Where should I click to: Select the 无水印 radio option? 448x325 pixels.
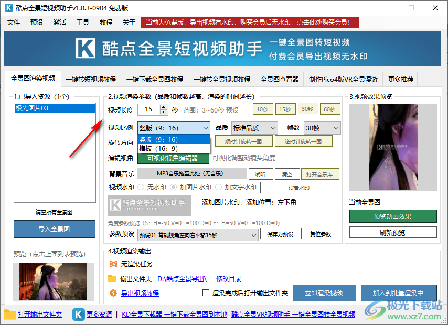[141, 187]
